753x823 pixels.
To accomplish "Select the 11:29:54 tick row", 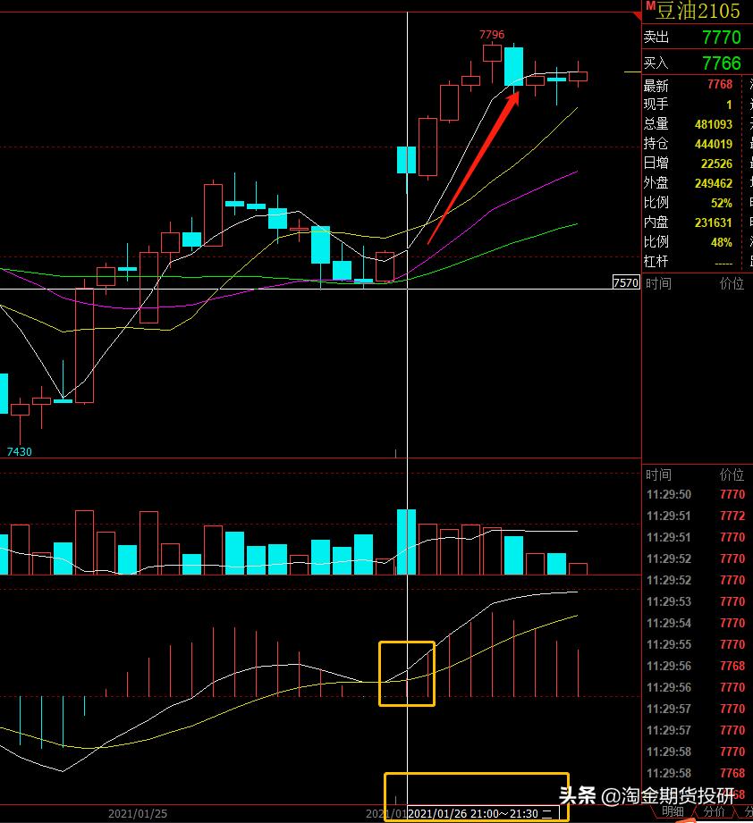I will point(696,623).
